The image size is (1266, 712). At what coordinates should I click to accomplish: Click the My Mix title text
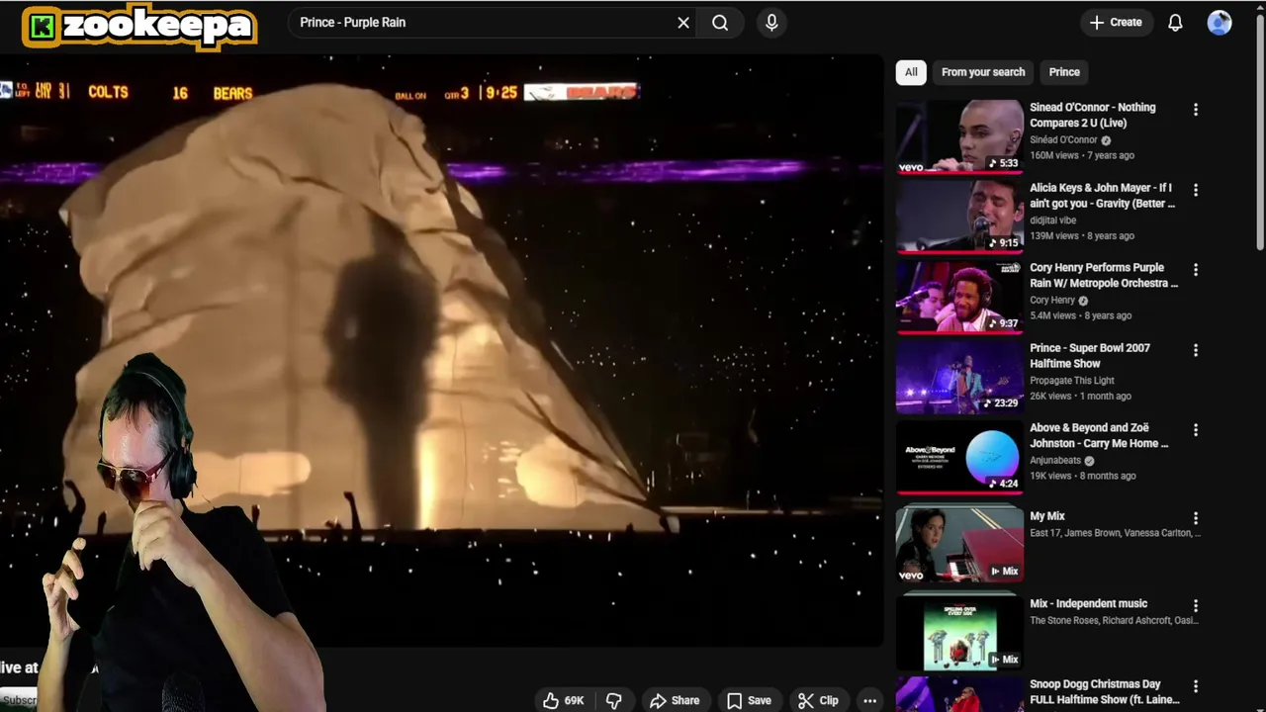click(x=1047, y=516)
